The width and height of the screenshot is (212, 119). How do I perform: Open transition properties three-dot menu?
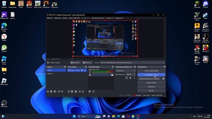[134, 78]
